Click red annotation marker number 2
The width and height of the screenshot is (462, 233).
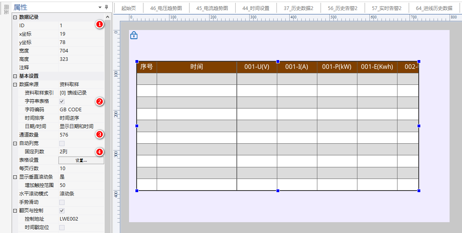(x=99, y=101)
